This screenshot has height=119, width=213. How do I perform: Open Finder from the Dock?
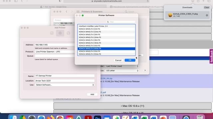point(13,117)
